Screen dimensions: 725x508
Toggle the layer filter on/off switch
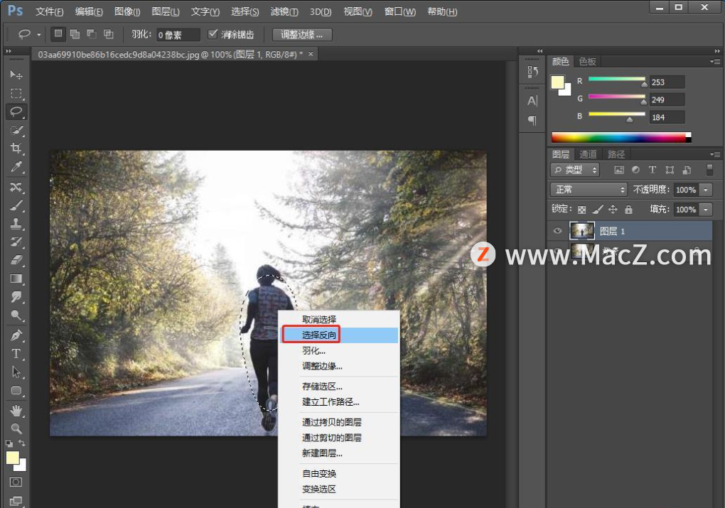710,170
